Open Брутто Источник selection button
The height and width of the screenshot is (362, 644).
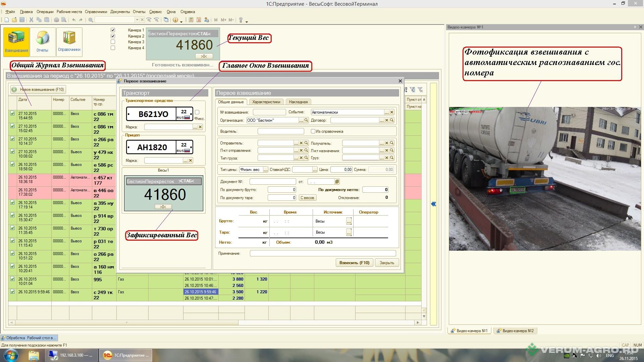[349, 221]
